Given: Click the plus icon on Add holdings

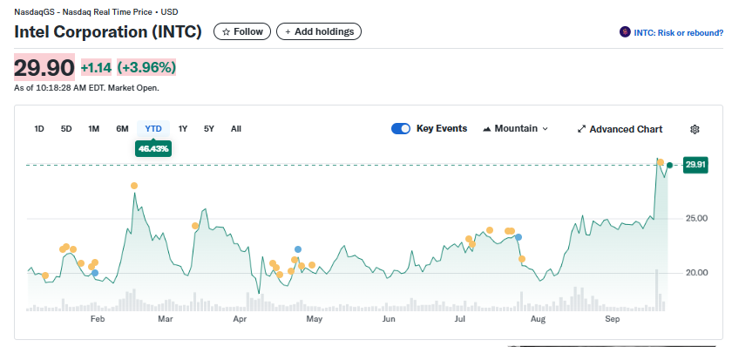Looking at the screenshot, I should click(x=288, y=31).
